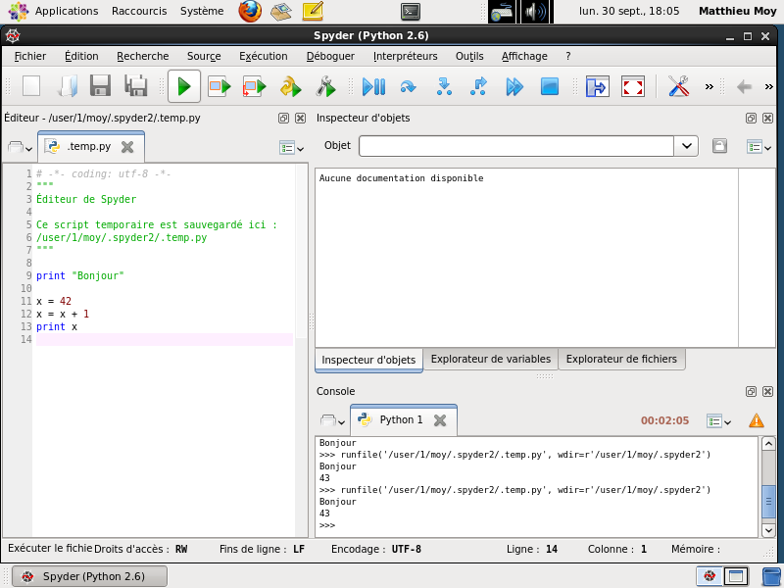Viewport: 784px width, 588px height.
Task: Open the Recherche menu
Action: point(143,56)
